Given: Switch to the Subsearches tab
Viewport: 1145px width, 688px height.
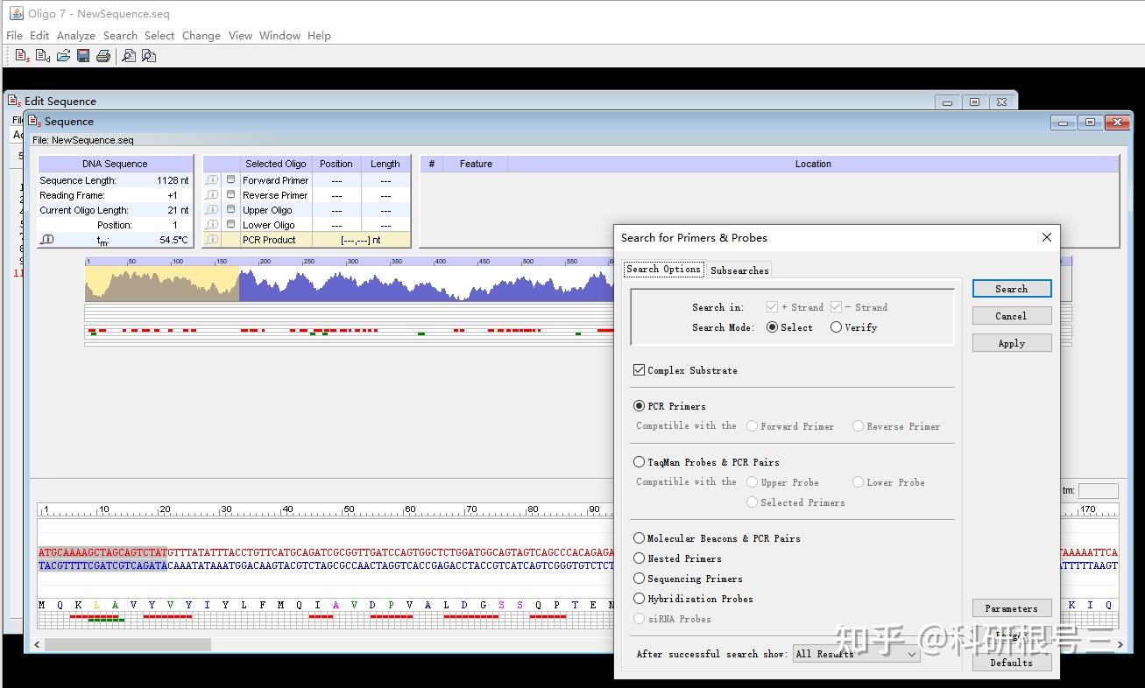Looking at the screenshot, I should click(x=740, y=270).
